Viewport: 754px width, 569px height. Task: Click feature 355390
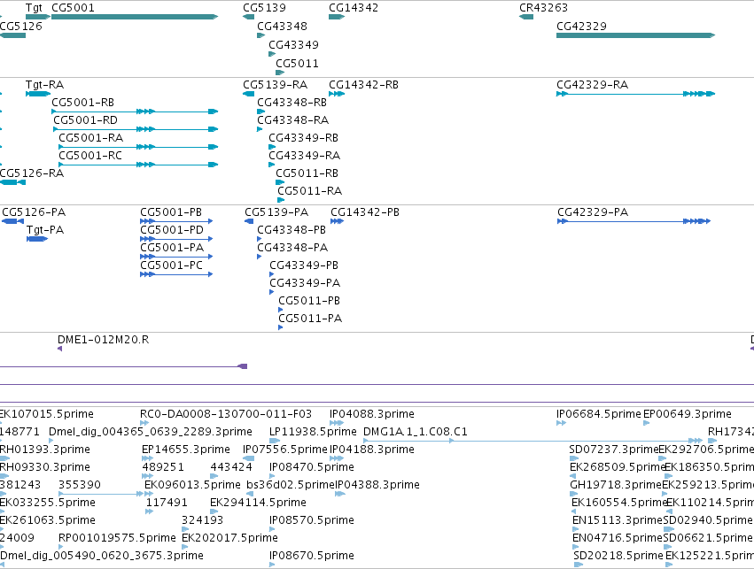pos(80,485)
